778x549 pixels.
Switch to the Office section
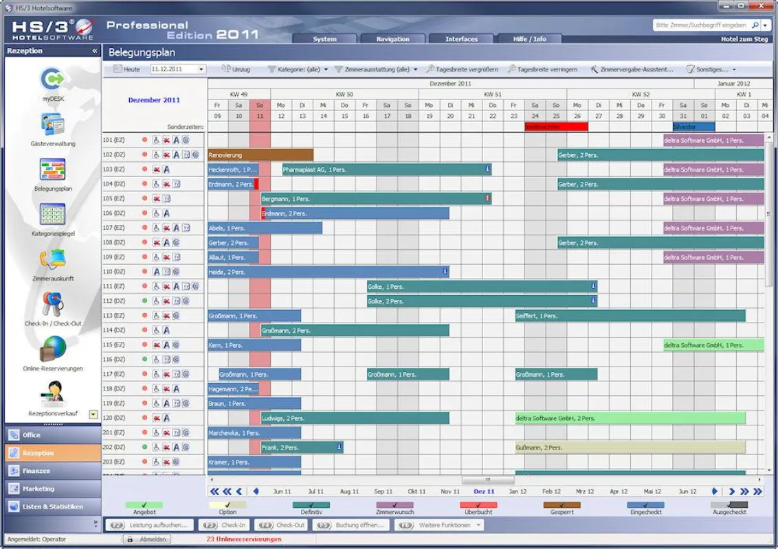click(x=53, y=434)
